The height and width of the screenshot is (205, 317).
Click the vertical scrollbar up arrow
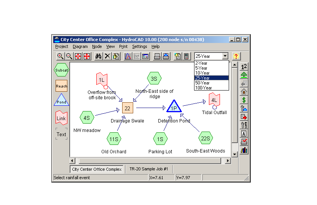tap(234, 65)
